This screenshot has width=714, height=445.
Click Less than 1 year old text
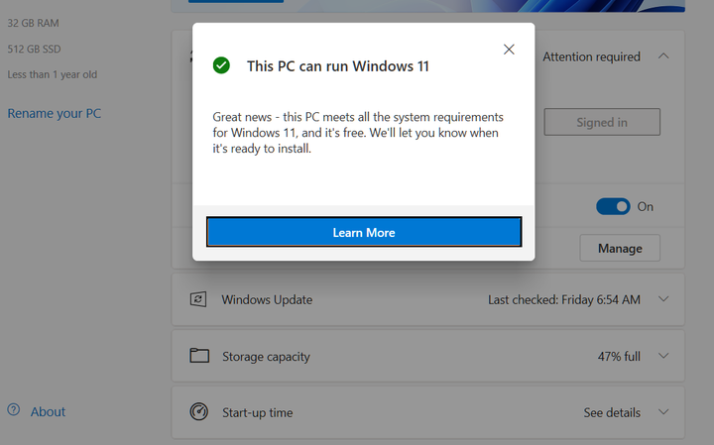coord(53,74)
